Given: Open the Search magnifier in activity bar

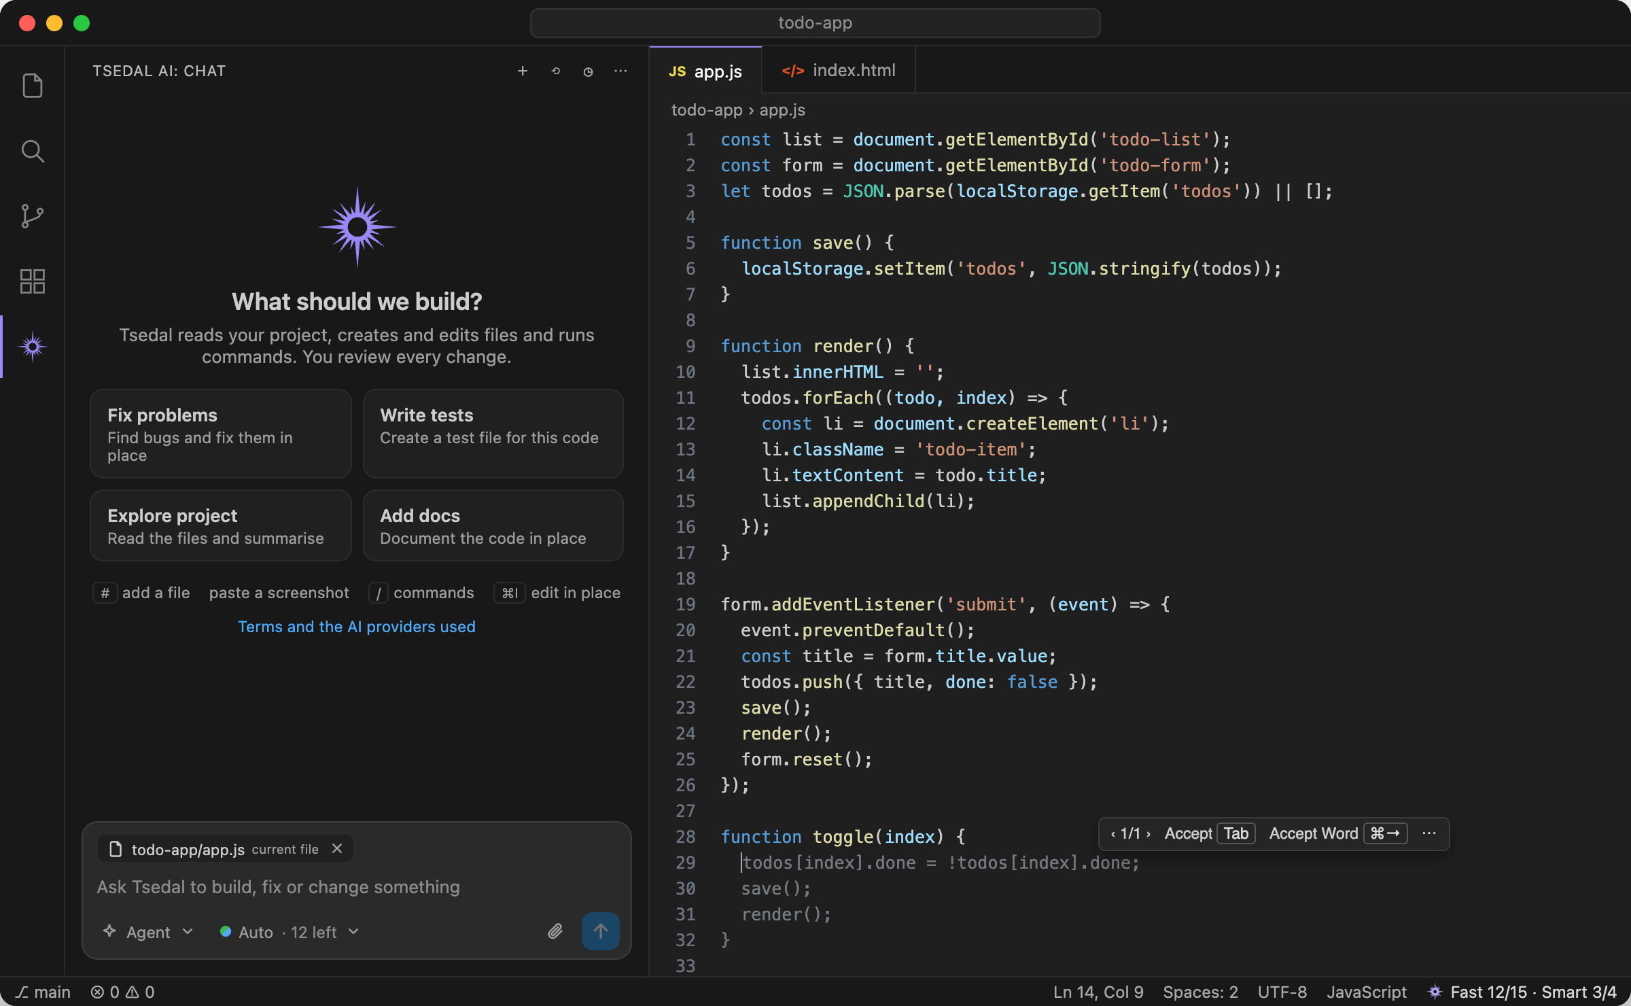Looking at the screenshot, I should tap(33, 151).
